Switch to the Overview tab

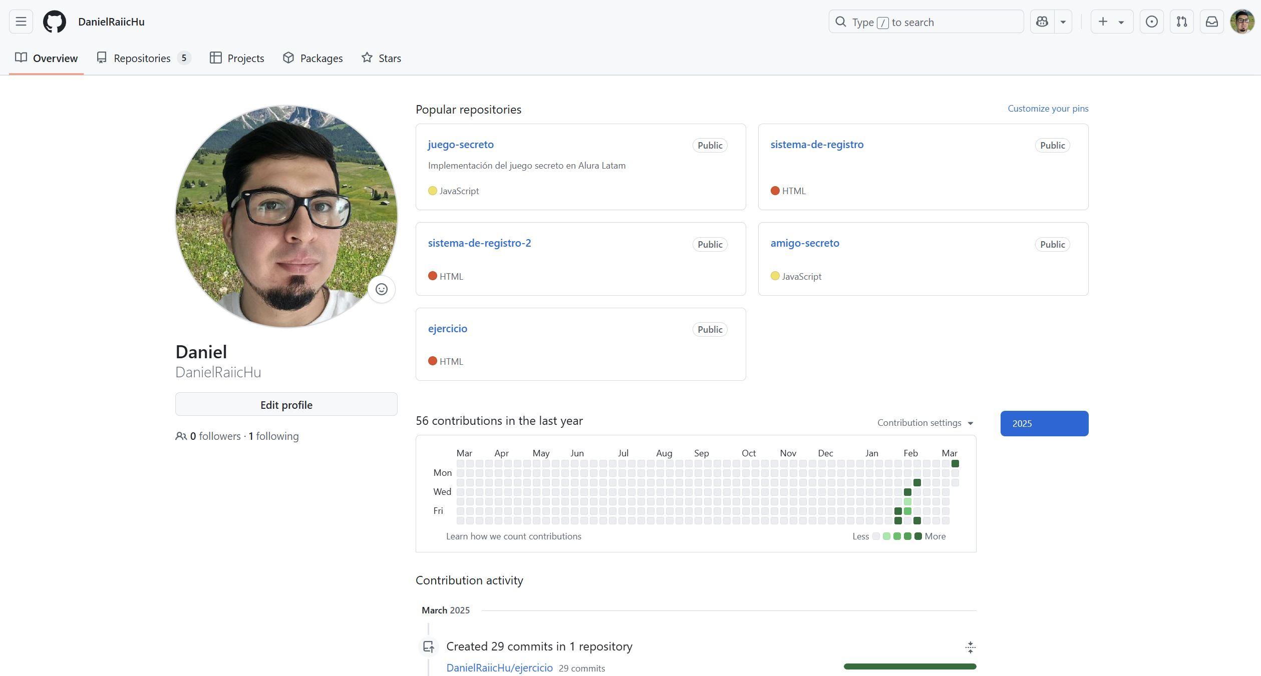point(46,58)
